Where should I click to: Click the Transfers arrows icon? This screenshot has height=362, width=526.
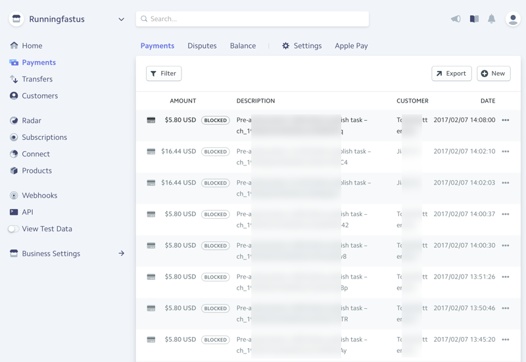point(14,79)
